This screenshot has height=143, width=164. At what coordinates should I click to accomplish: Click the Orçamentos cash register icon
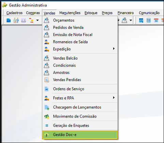[47, 20]
